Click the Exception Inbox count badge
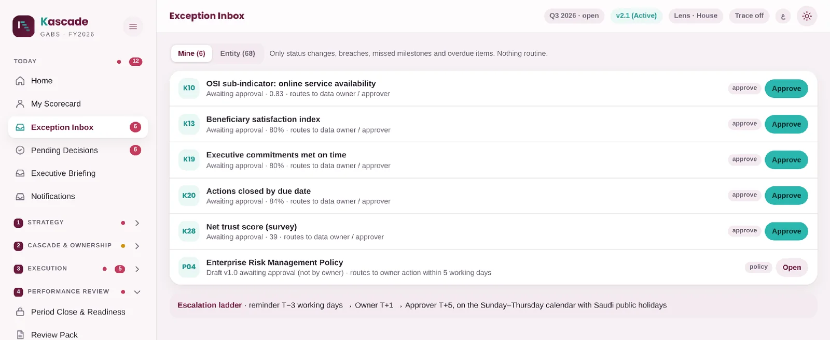Image resolution: width=830 pixels, height=340 pixels. click(x=135, y=127)
